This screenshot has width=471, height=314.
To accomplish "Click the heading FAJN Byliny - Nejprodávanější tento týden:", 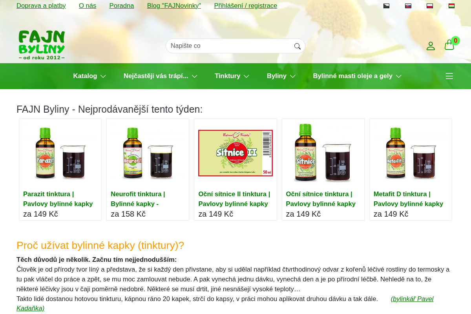I will click(x=110, y=109).
